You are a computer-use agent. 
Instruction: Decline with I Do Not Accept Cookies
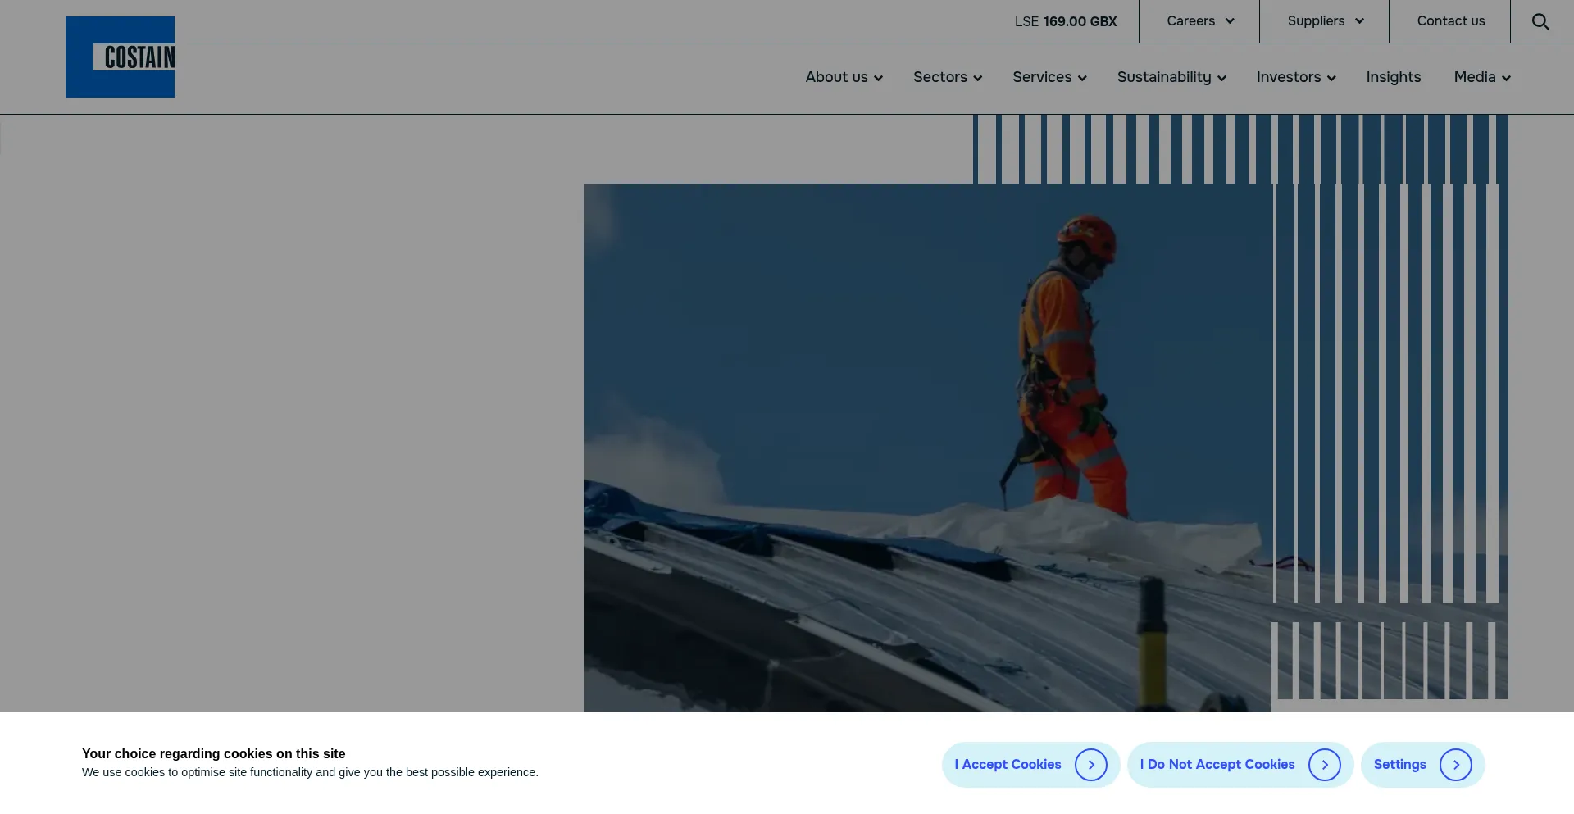pyautogui.click(x=1217, y=765)
